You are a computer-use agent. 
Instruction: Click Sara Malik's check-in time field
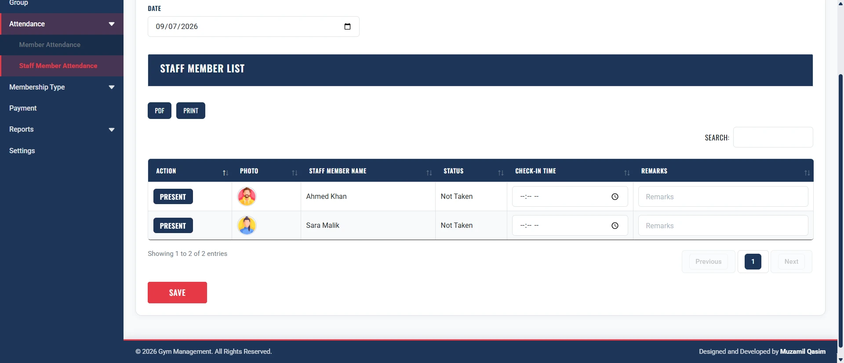click(570, 226)
